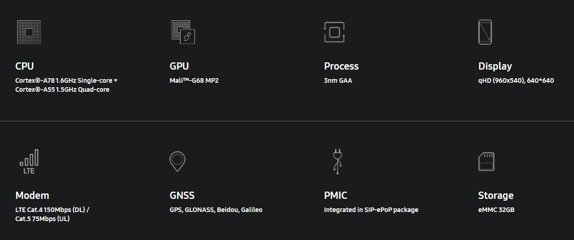The width and height of the screenshot is (574, 240).
Task: Click the GPU chip with brush icon
Action: pyautogui.click(x=183, y=32)
